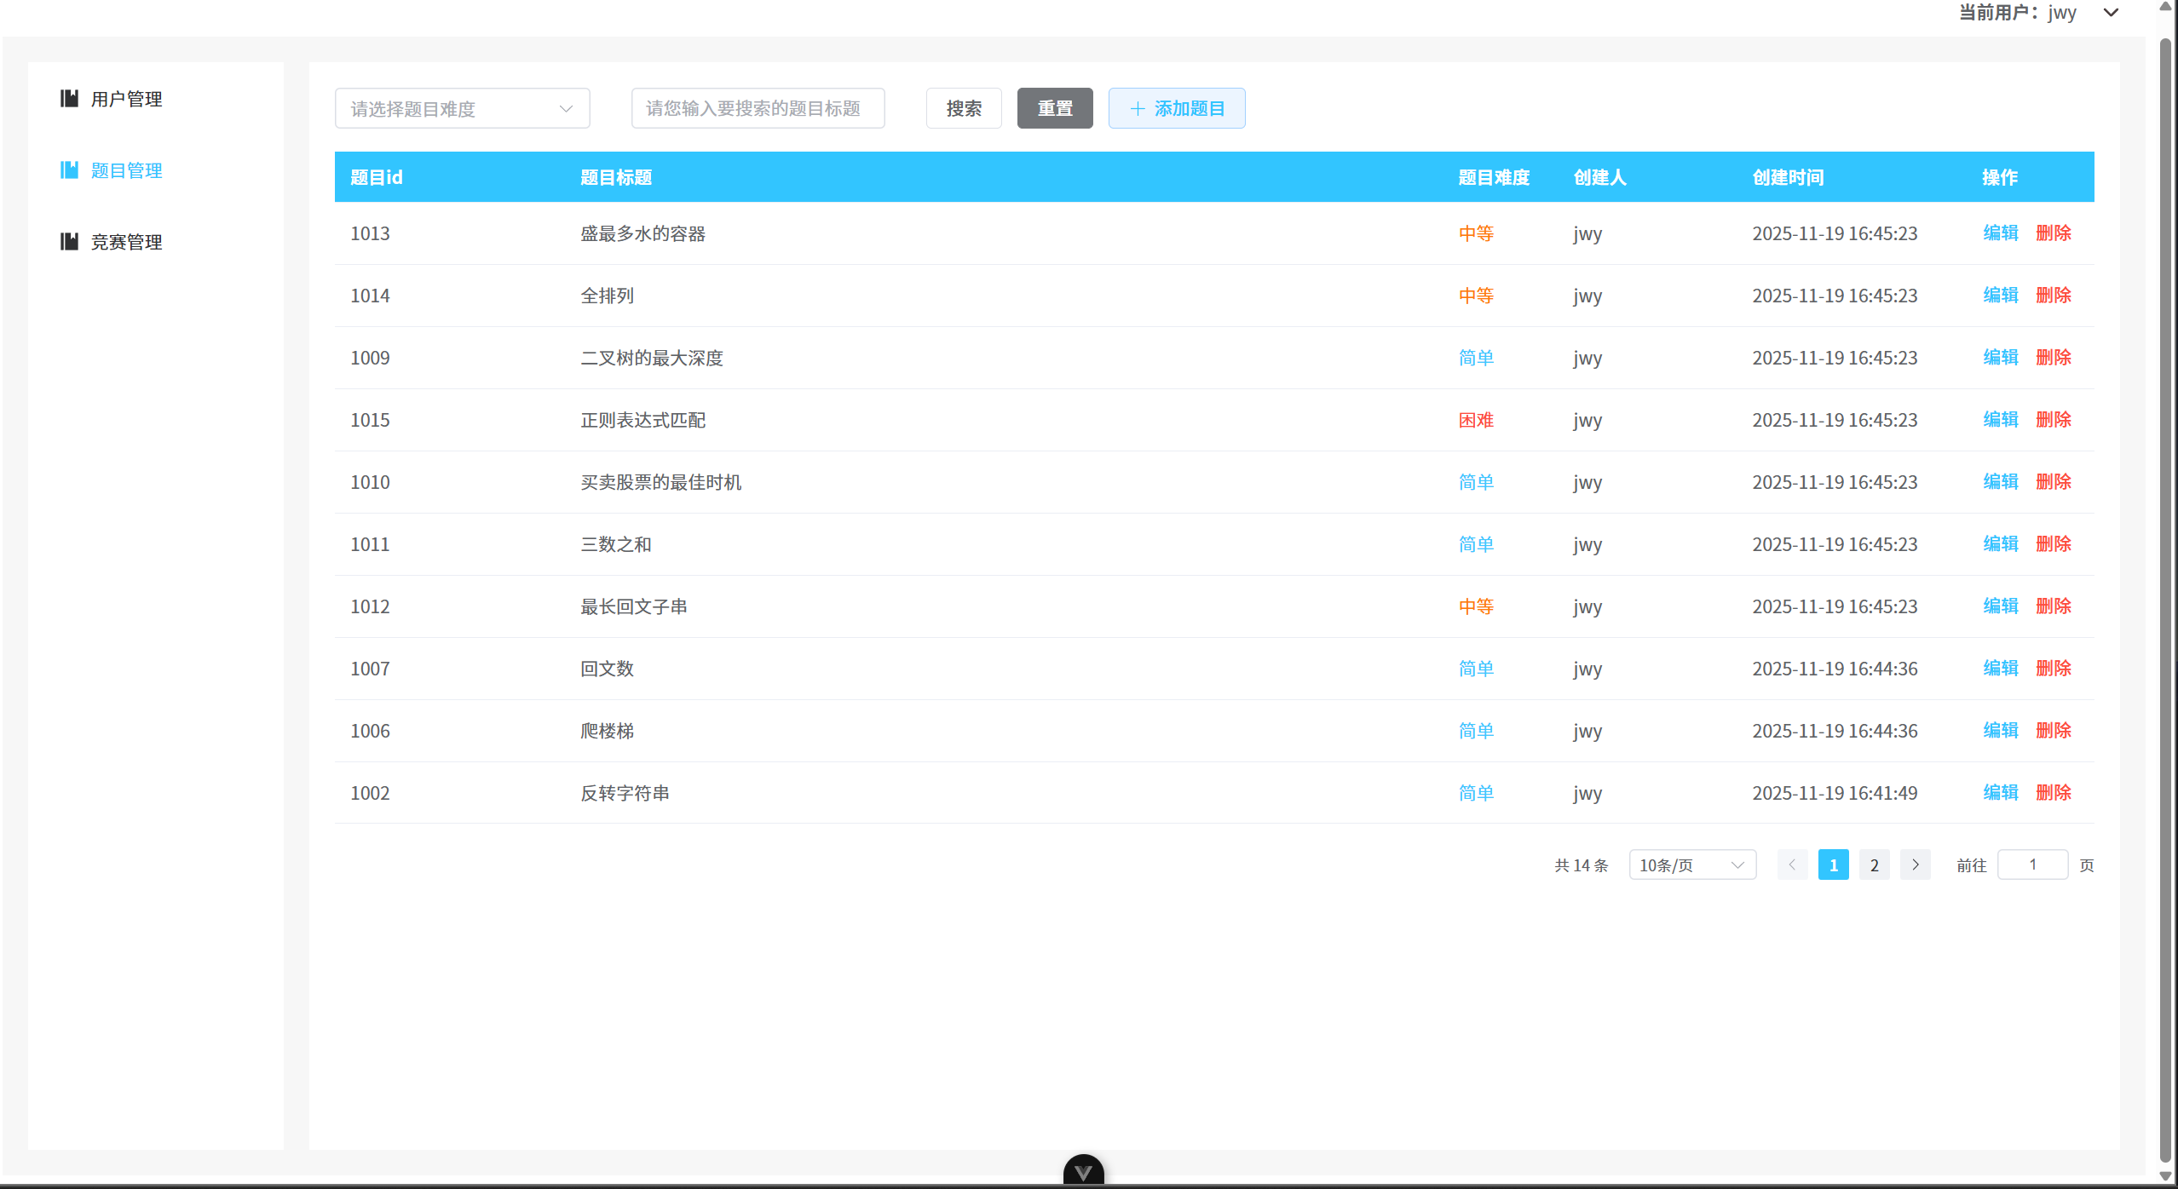Click the question title search box
Screen dimensions: 2178x1189
point(757,108)
